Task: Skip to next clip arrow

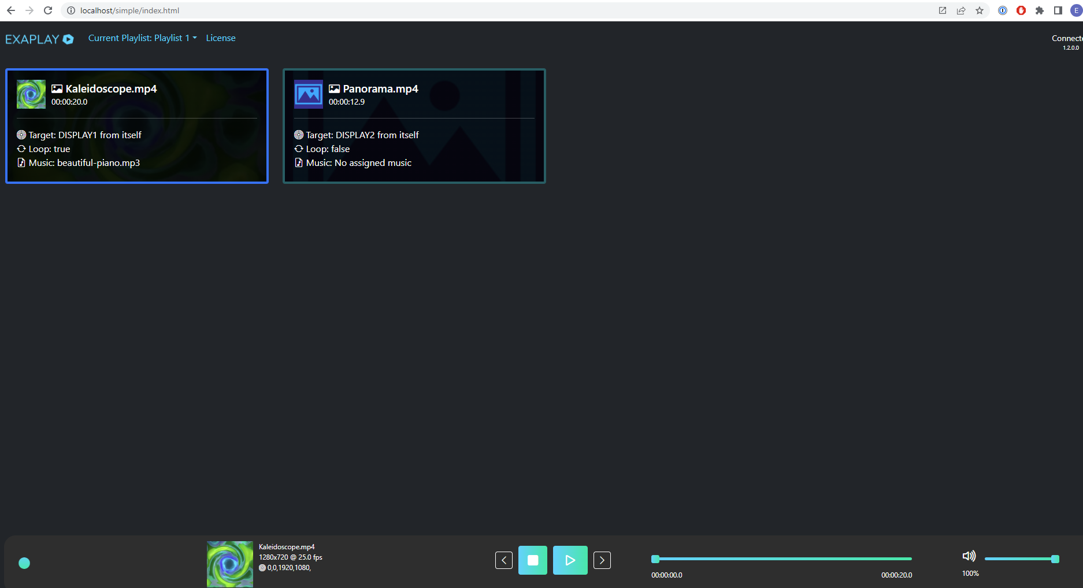Action: tap(602, 560)
